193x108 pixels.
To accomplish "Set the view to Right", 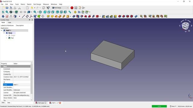I will 53,12.
